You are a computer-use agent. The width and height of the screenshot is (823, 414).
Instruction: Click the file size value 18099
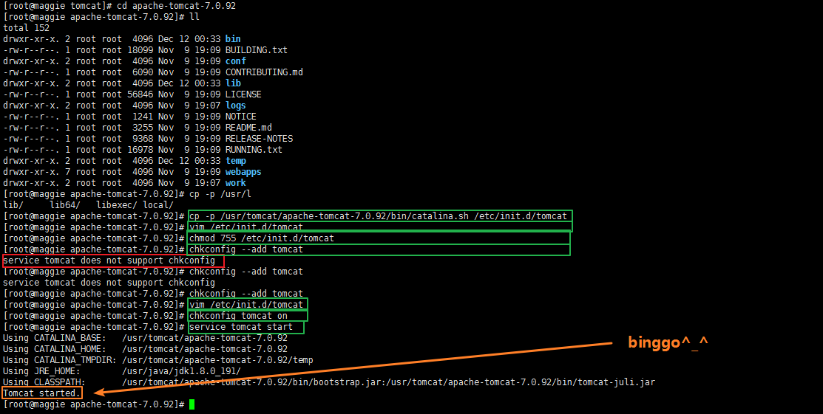(140, 49)
